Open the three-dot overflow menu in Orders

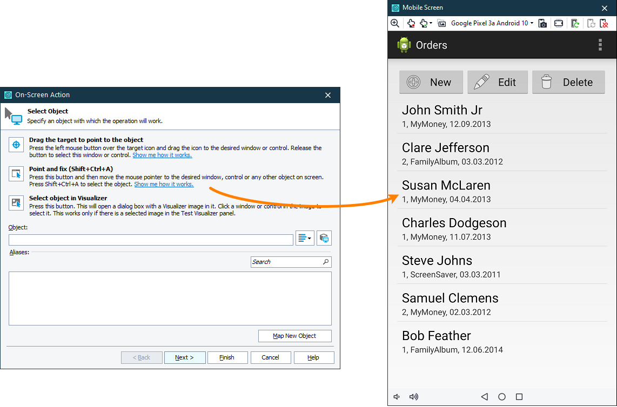tap(600, 45)
